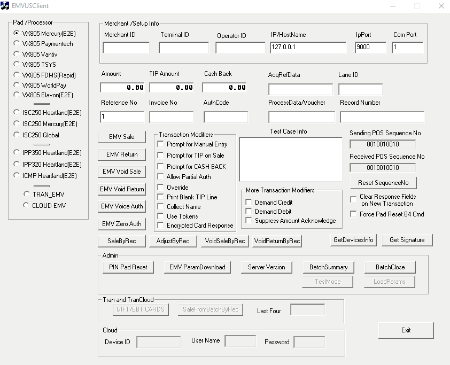Toggle the Demand Credit checkbox
This screenshot has width=450, height=365.
pos(249,203)
